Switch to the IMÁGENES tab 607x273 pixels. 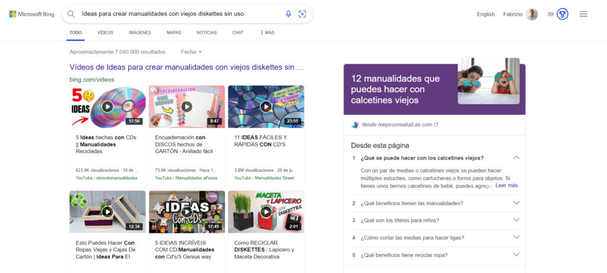pos(140,33)
